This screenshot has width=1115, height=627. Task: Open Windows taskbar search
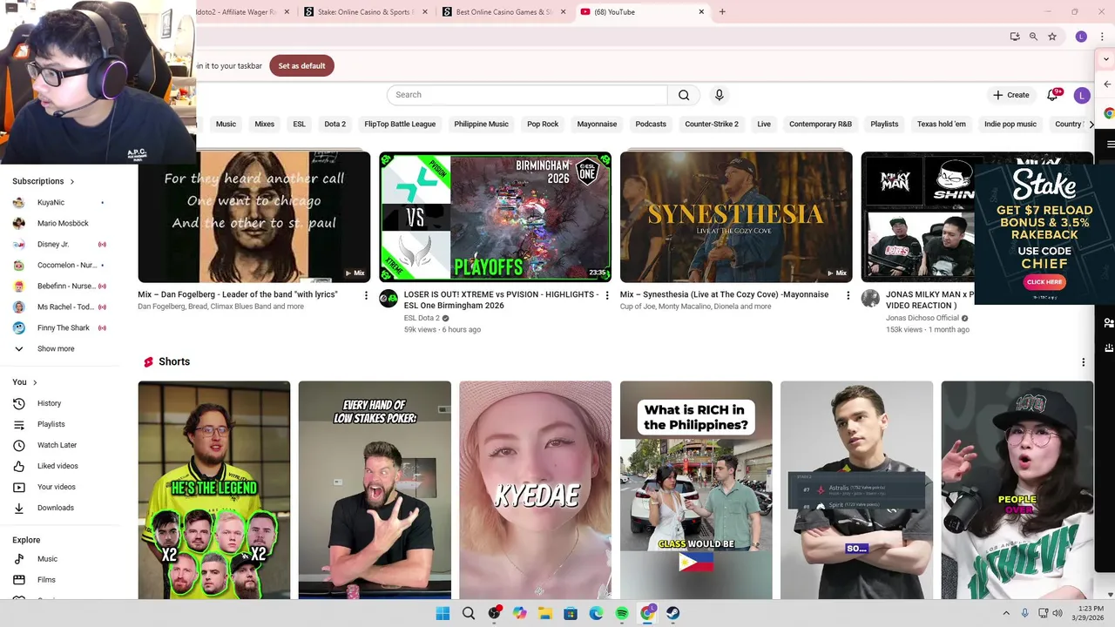coord(469,613)
